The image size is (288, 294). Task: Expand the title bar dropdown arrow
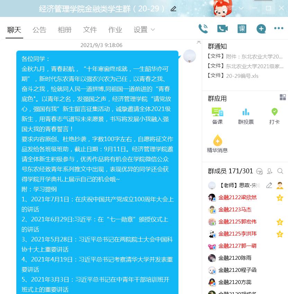241,8
